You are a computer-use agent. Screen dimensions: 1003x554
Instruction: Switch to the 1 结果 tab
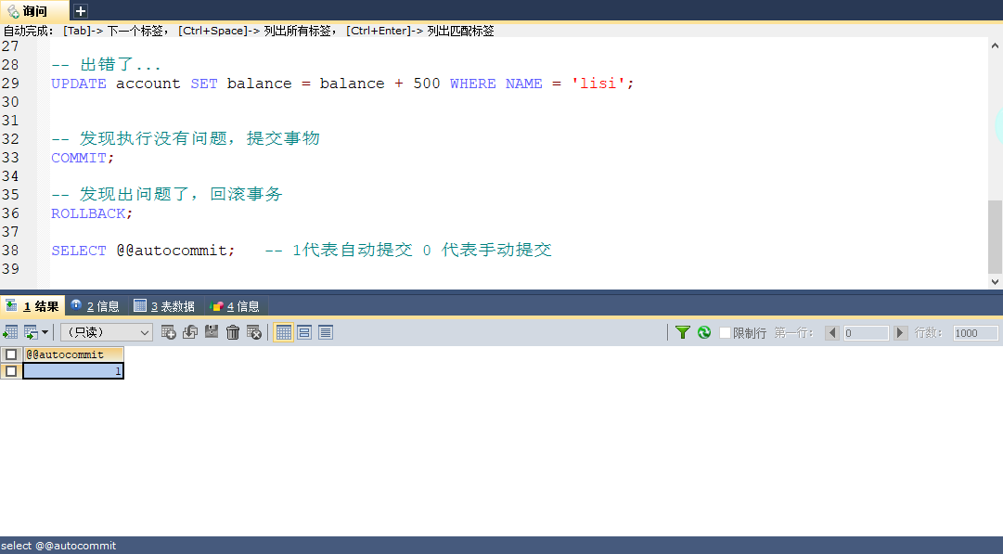coord(32,306)
